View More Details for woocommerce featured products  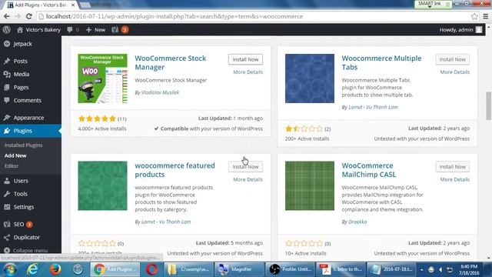click(248, 179)
